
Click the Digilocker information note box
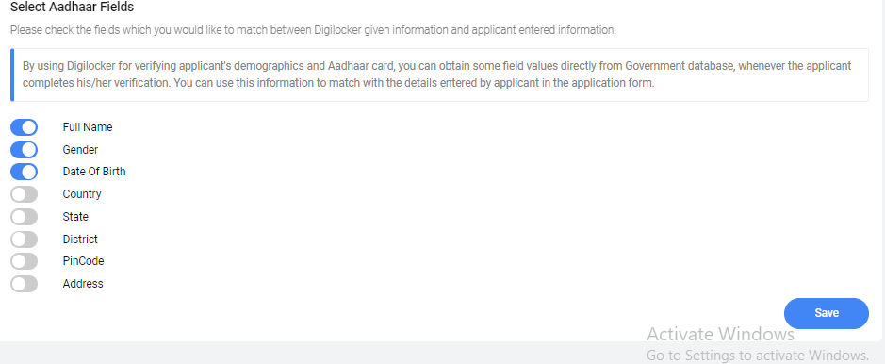point(439,74)
